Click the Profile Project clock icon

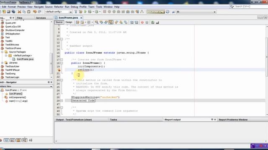coord(97,12)
